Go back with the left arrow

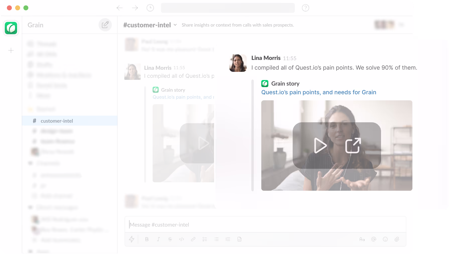(x=119, y=8)
